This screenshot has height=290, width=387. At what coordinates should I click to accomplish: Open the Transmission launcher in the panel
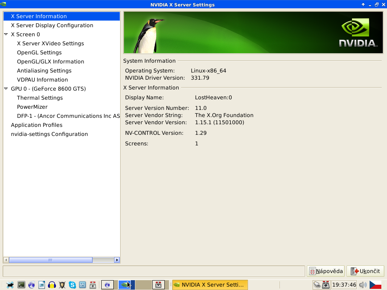[93, 285]
